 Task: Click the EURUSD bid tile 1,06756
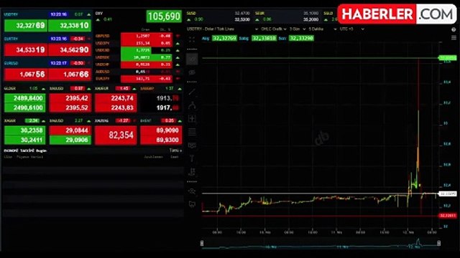26,75
